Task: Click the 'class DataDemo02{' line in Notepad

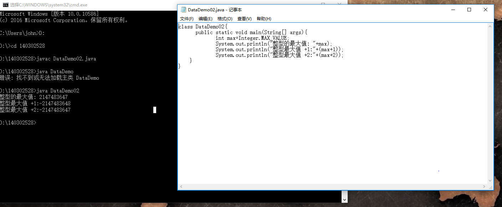Action: coord(203,27)
